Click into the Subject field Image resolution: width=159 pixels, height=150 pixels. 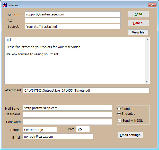(x=73, y=27)
